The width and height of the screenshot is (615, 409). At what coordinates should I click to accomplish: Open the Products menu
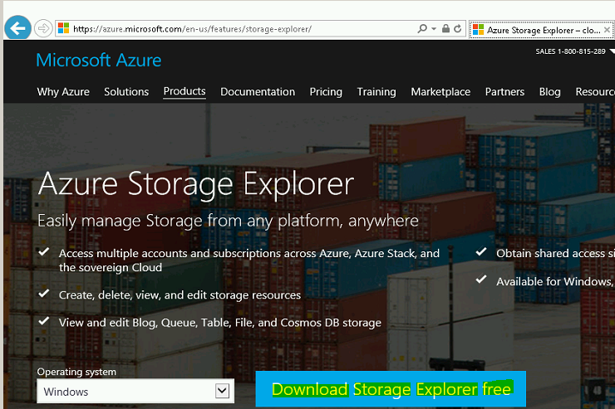(184, 91)
